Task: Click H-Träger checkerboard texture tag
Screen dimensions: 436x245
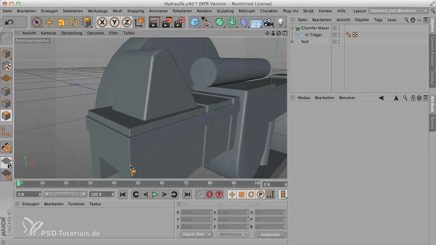Action: [x=355, y=34]
